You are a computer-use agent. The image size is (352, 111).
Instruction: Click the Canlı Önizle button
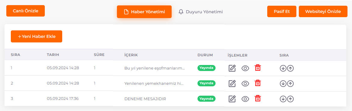pos(26,11)
